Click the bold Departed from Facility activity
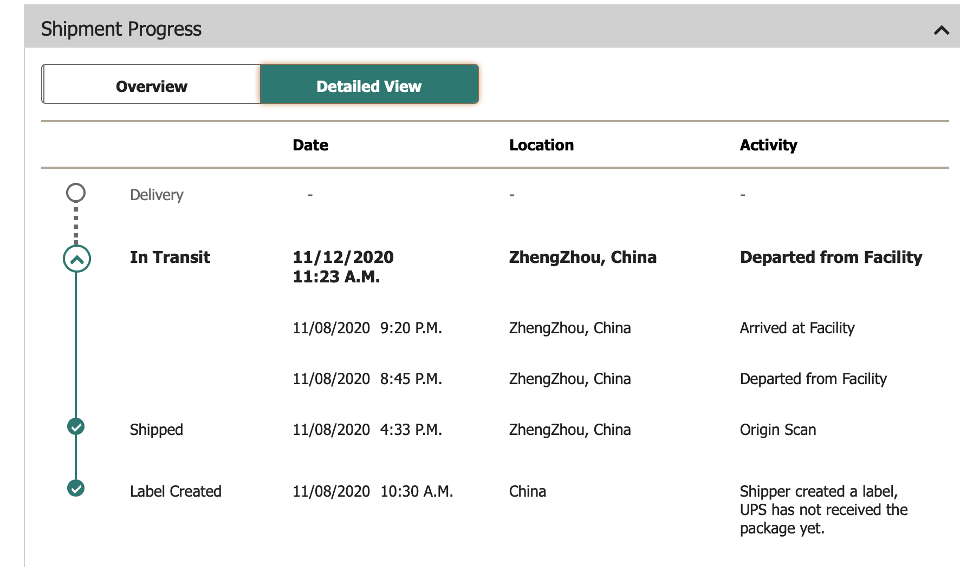 click(x=831, y=257)
